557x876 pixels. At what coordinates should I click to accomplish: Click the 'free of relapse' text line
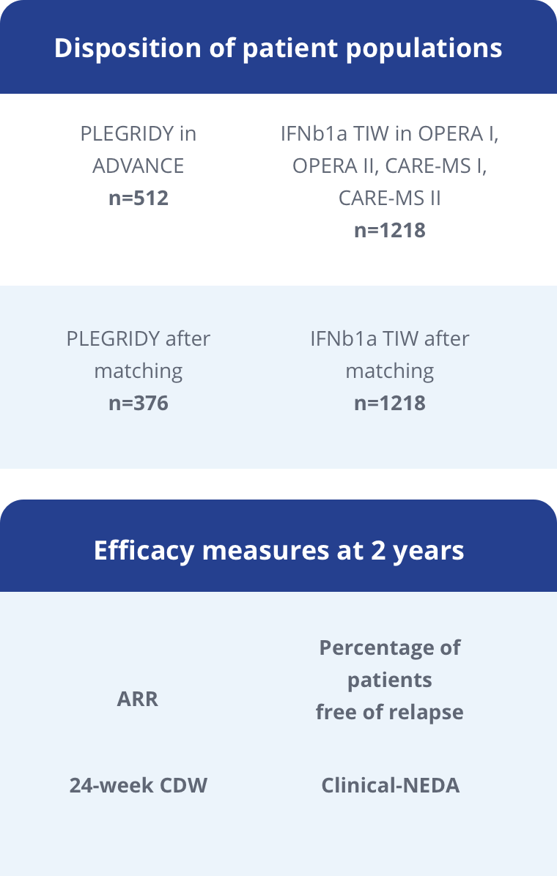tap(390, 712)
